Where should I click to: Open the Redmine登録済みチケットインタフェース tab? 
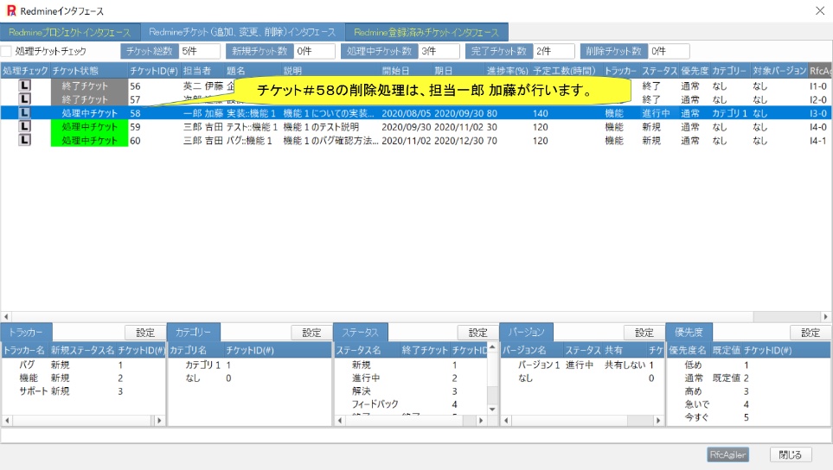pos(426,32)
